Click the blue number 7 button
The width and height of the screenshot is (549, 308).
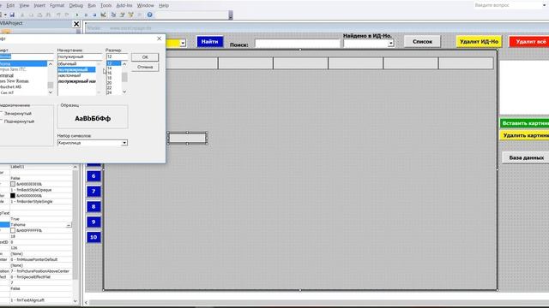pos(94,192)
